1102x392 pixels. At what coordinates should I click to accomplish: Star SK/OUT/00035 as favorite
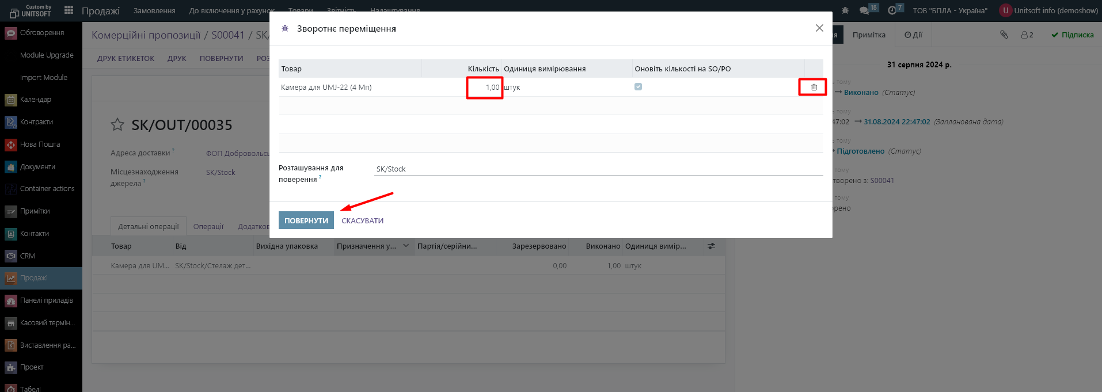point(117,125)
